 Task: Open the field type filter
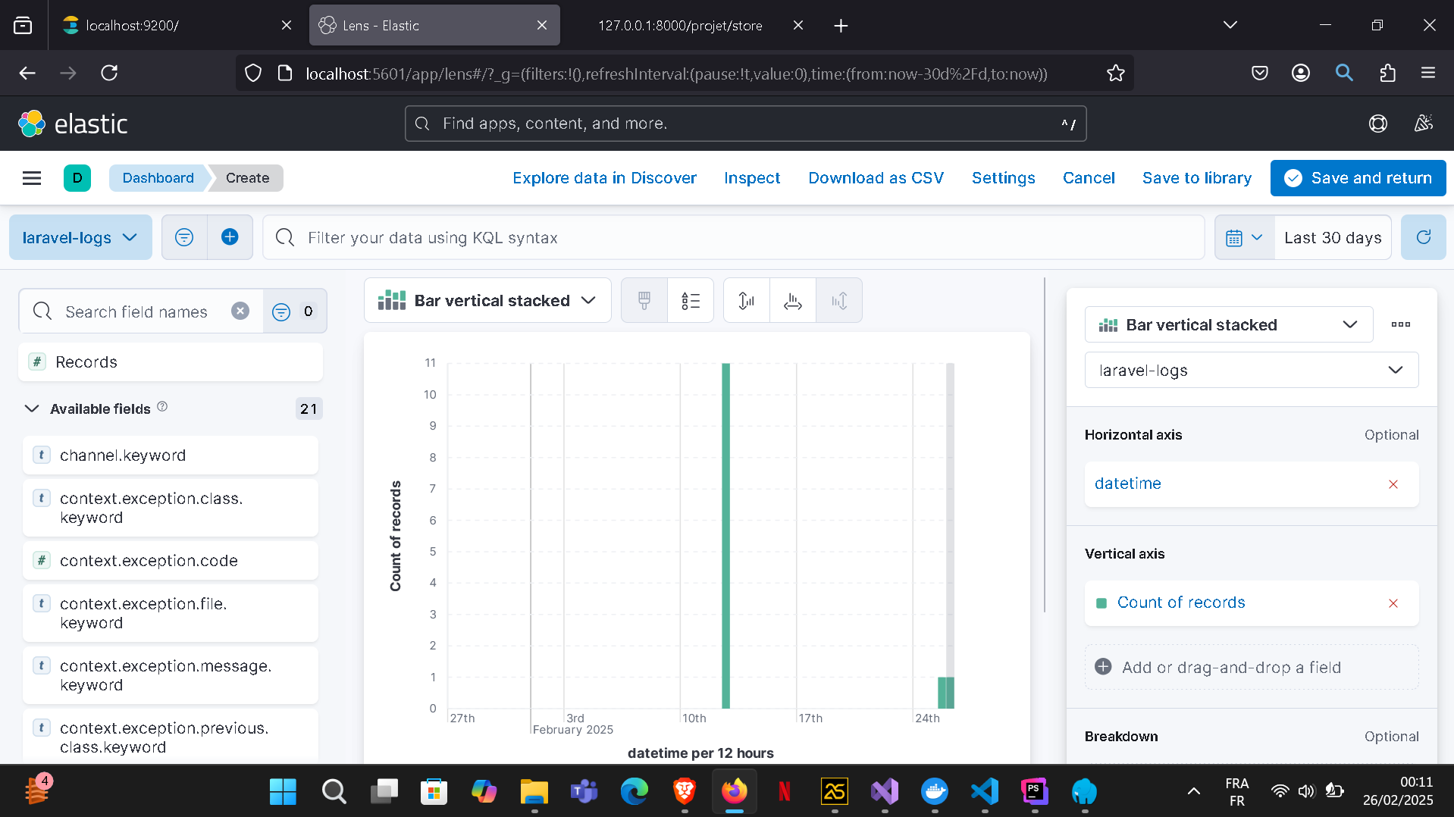(x=295, y=311)
